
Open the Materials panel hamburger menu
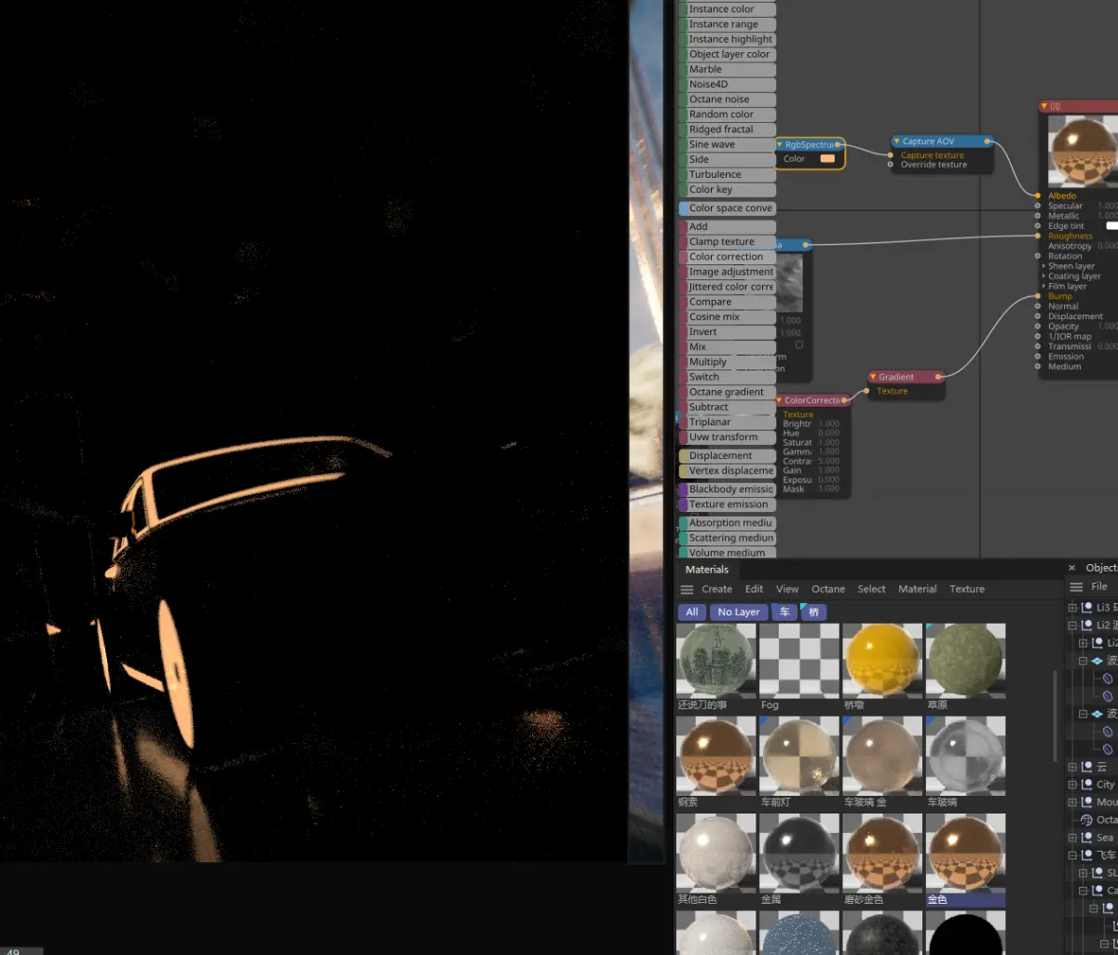(x=687, y=589)
